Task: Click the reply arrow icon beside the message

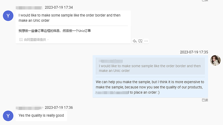Action: pyautogui.click(x=135, y=41)
